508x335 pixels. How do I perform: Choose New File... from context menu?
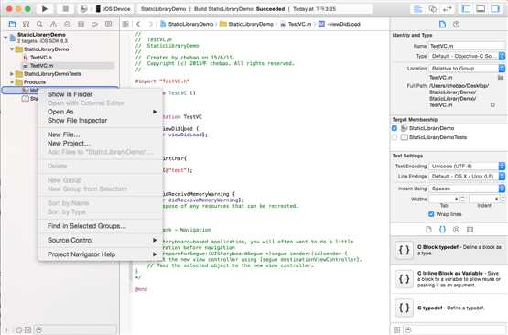click(x=101, y=135)
